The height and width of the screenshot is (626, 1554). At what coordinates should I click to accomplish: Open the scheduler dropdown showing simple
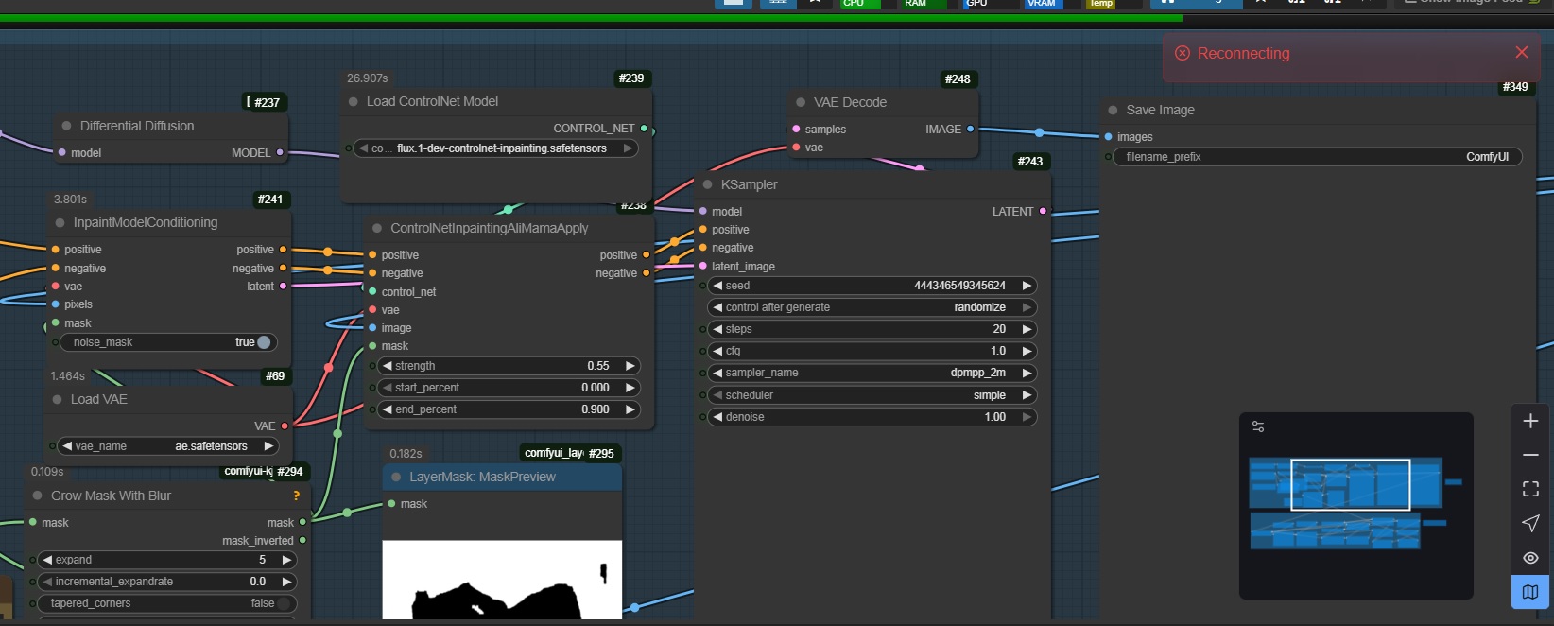[872, 395]
